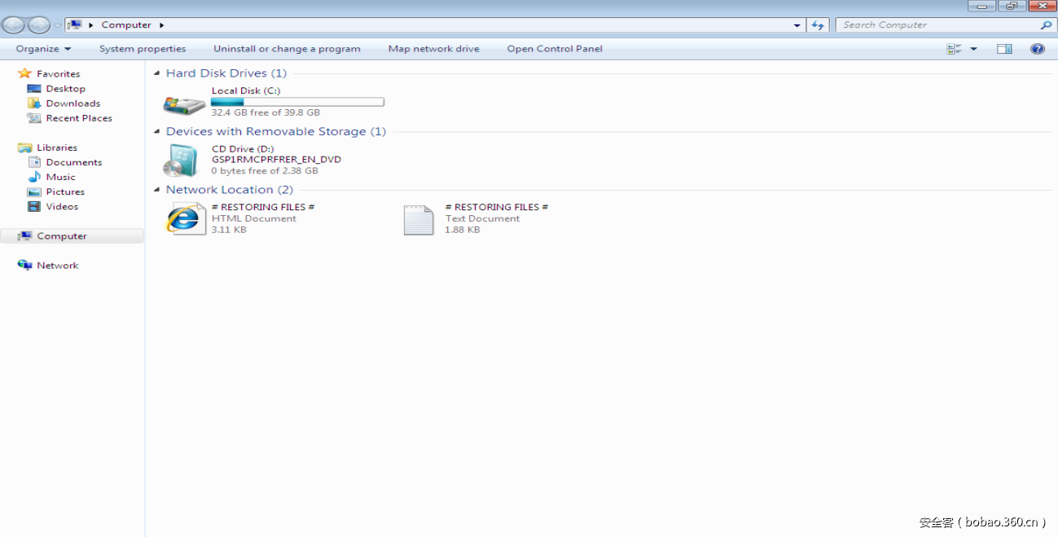The width and height of the screenshot is (1058, 537).
Task: Open Videos library
Action: [62, 206]
